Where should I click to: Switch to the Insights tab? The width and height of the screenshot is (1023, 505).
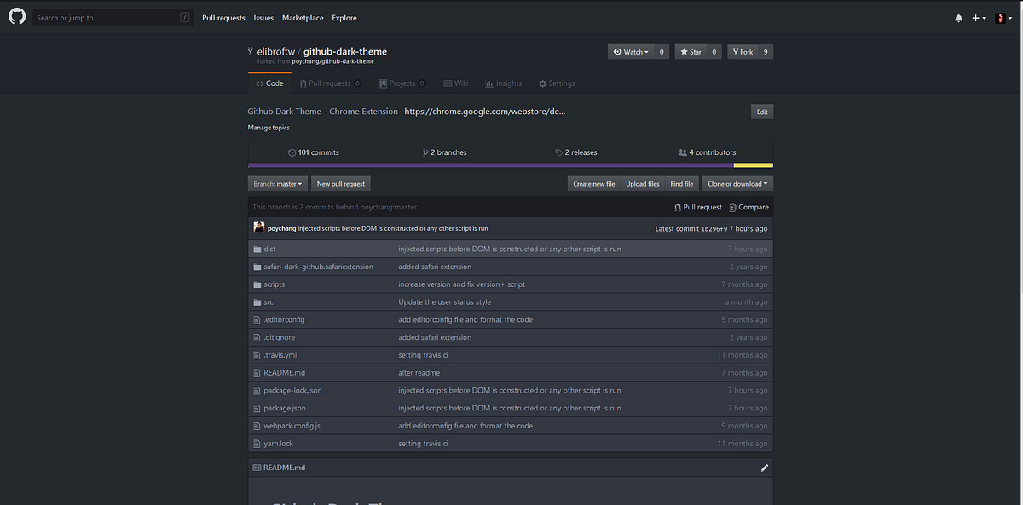503,83
